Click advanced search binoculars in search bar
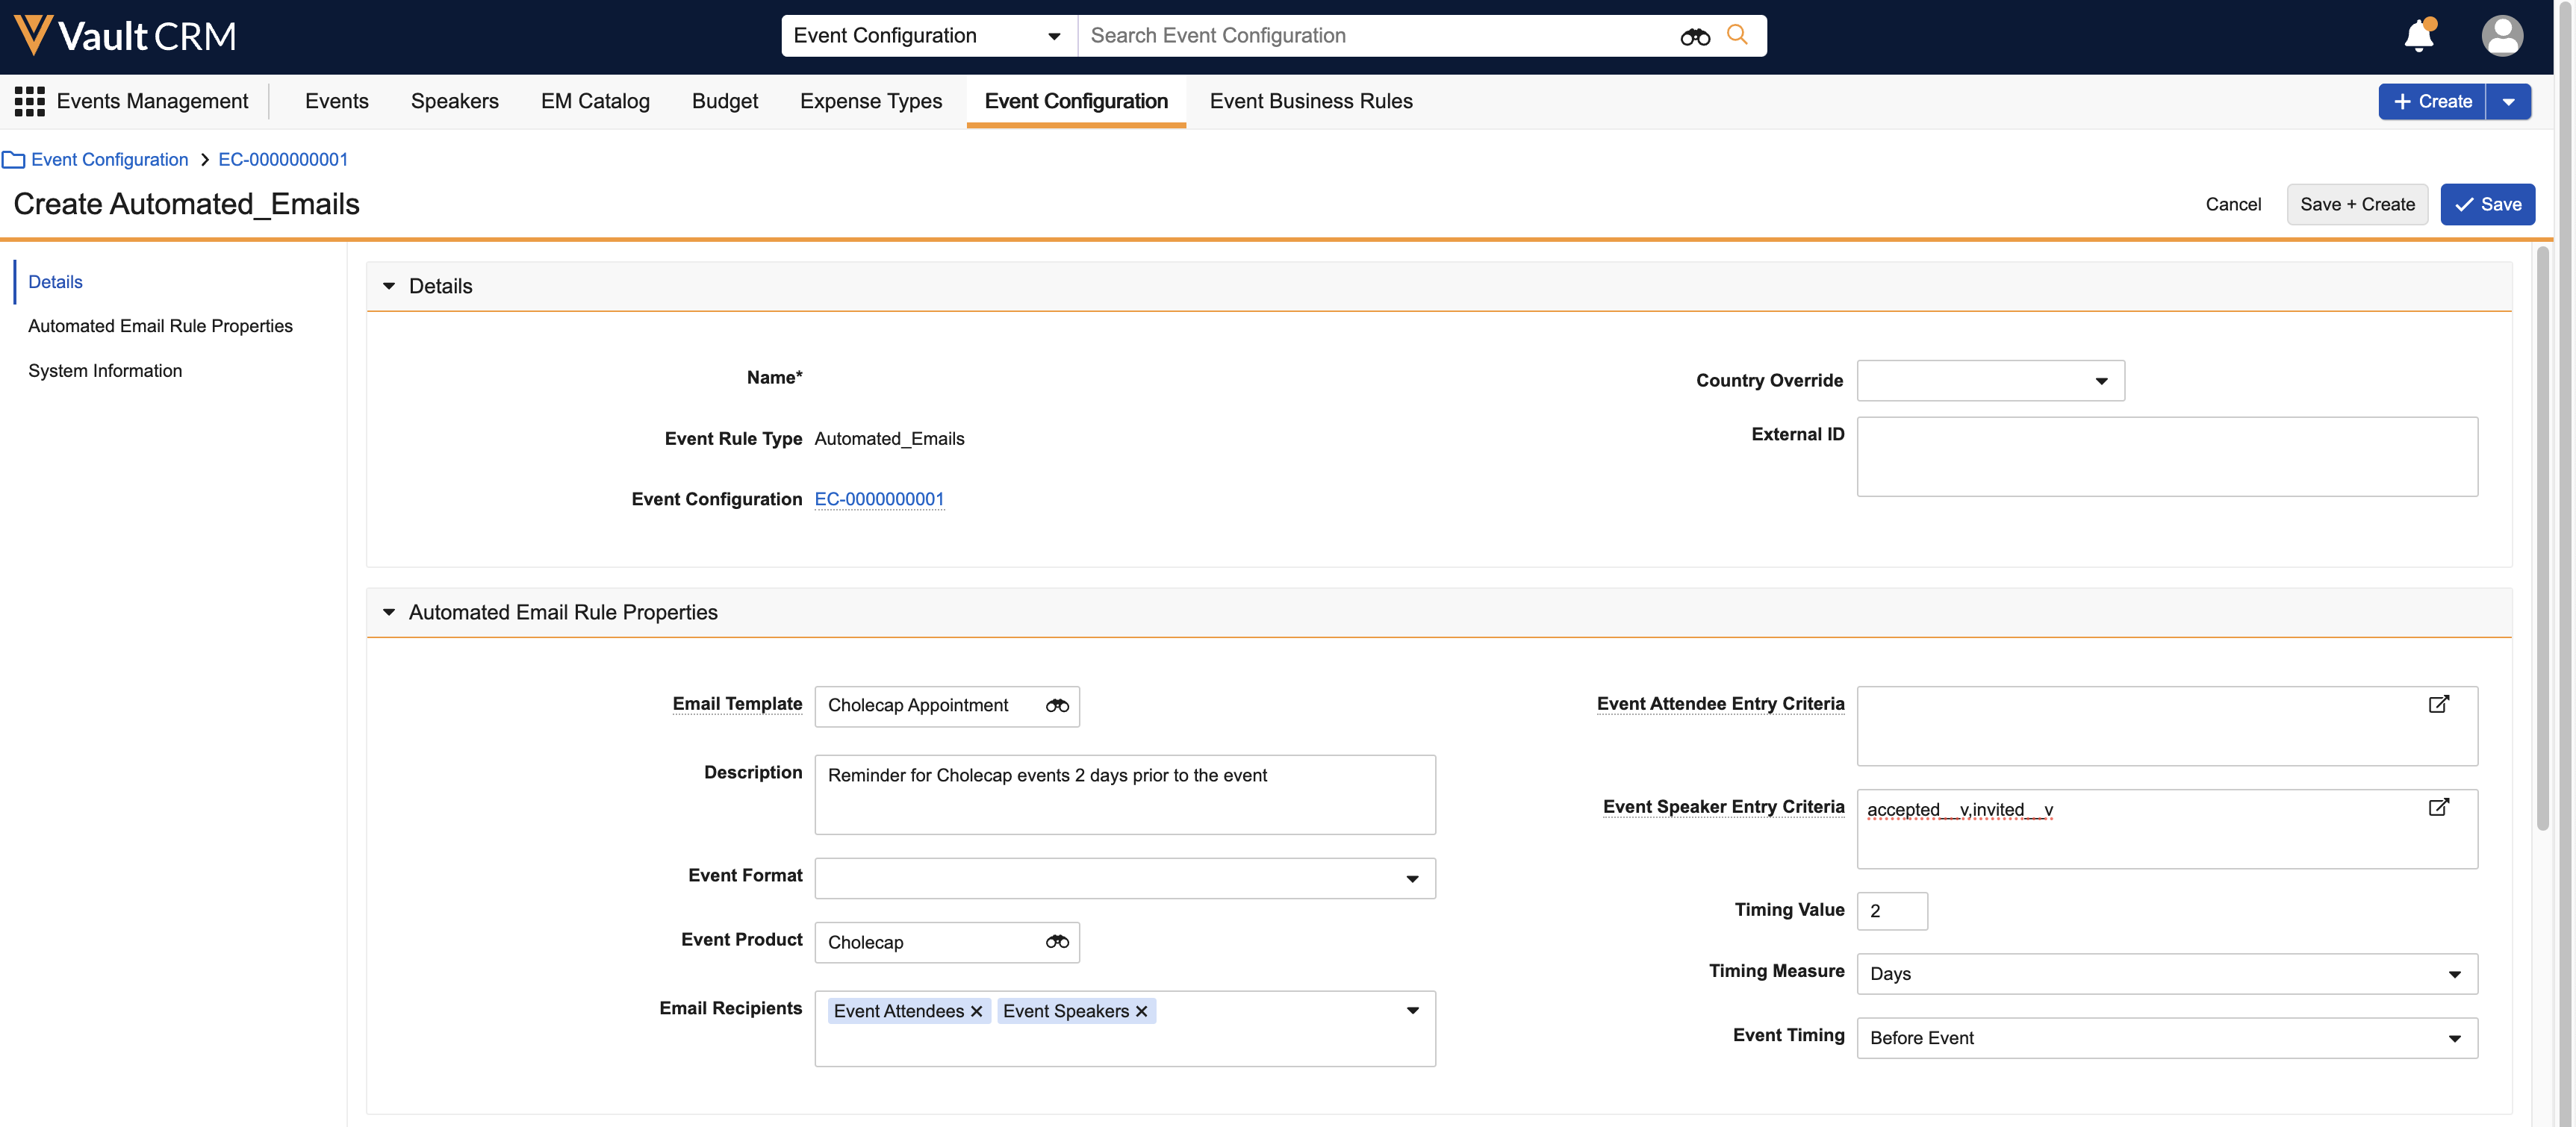 click(x=1694, y=37)
